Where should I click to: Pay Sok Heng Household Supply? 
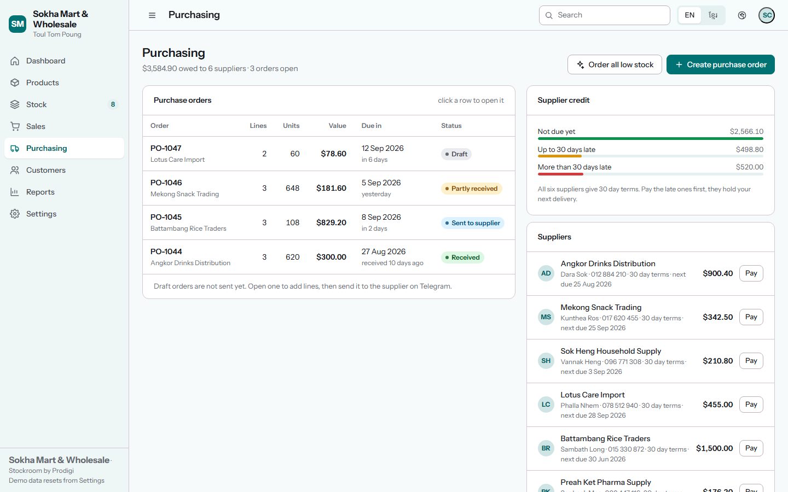(751, 361)
